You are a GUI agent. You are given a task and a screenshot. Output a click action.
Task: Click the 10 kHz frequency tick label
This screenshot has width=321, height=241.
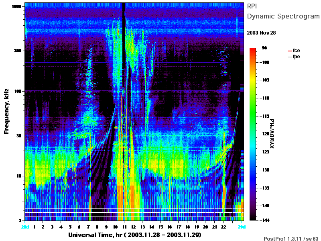19,176
